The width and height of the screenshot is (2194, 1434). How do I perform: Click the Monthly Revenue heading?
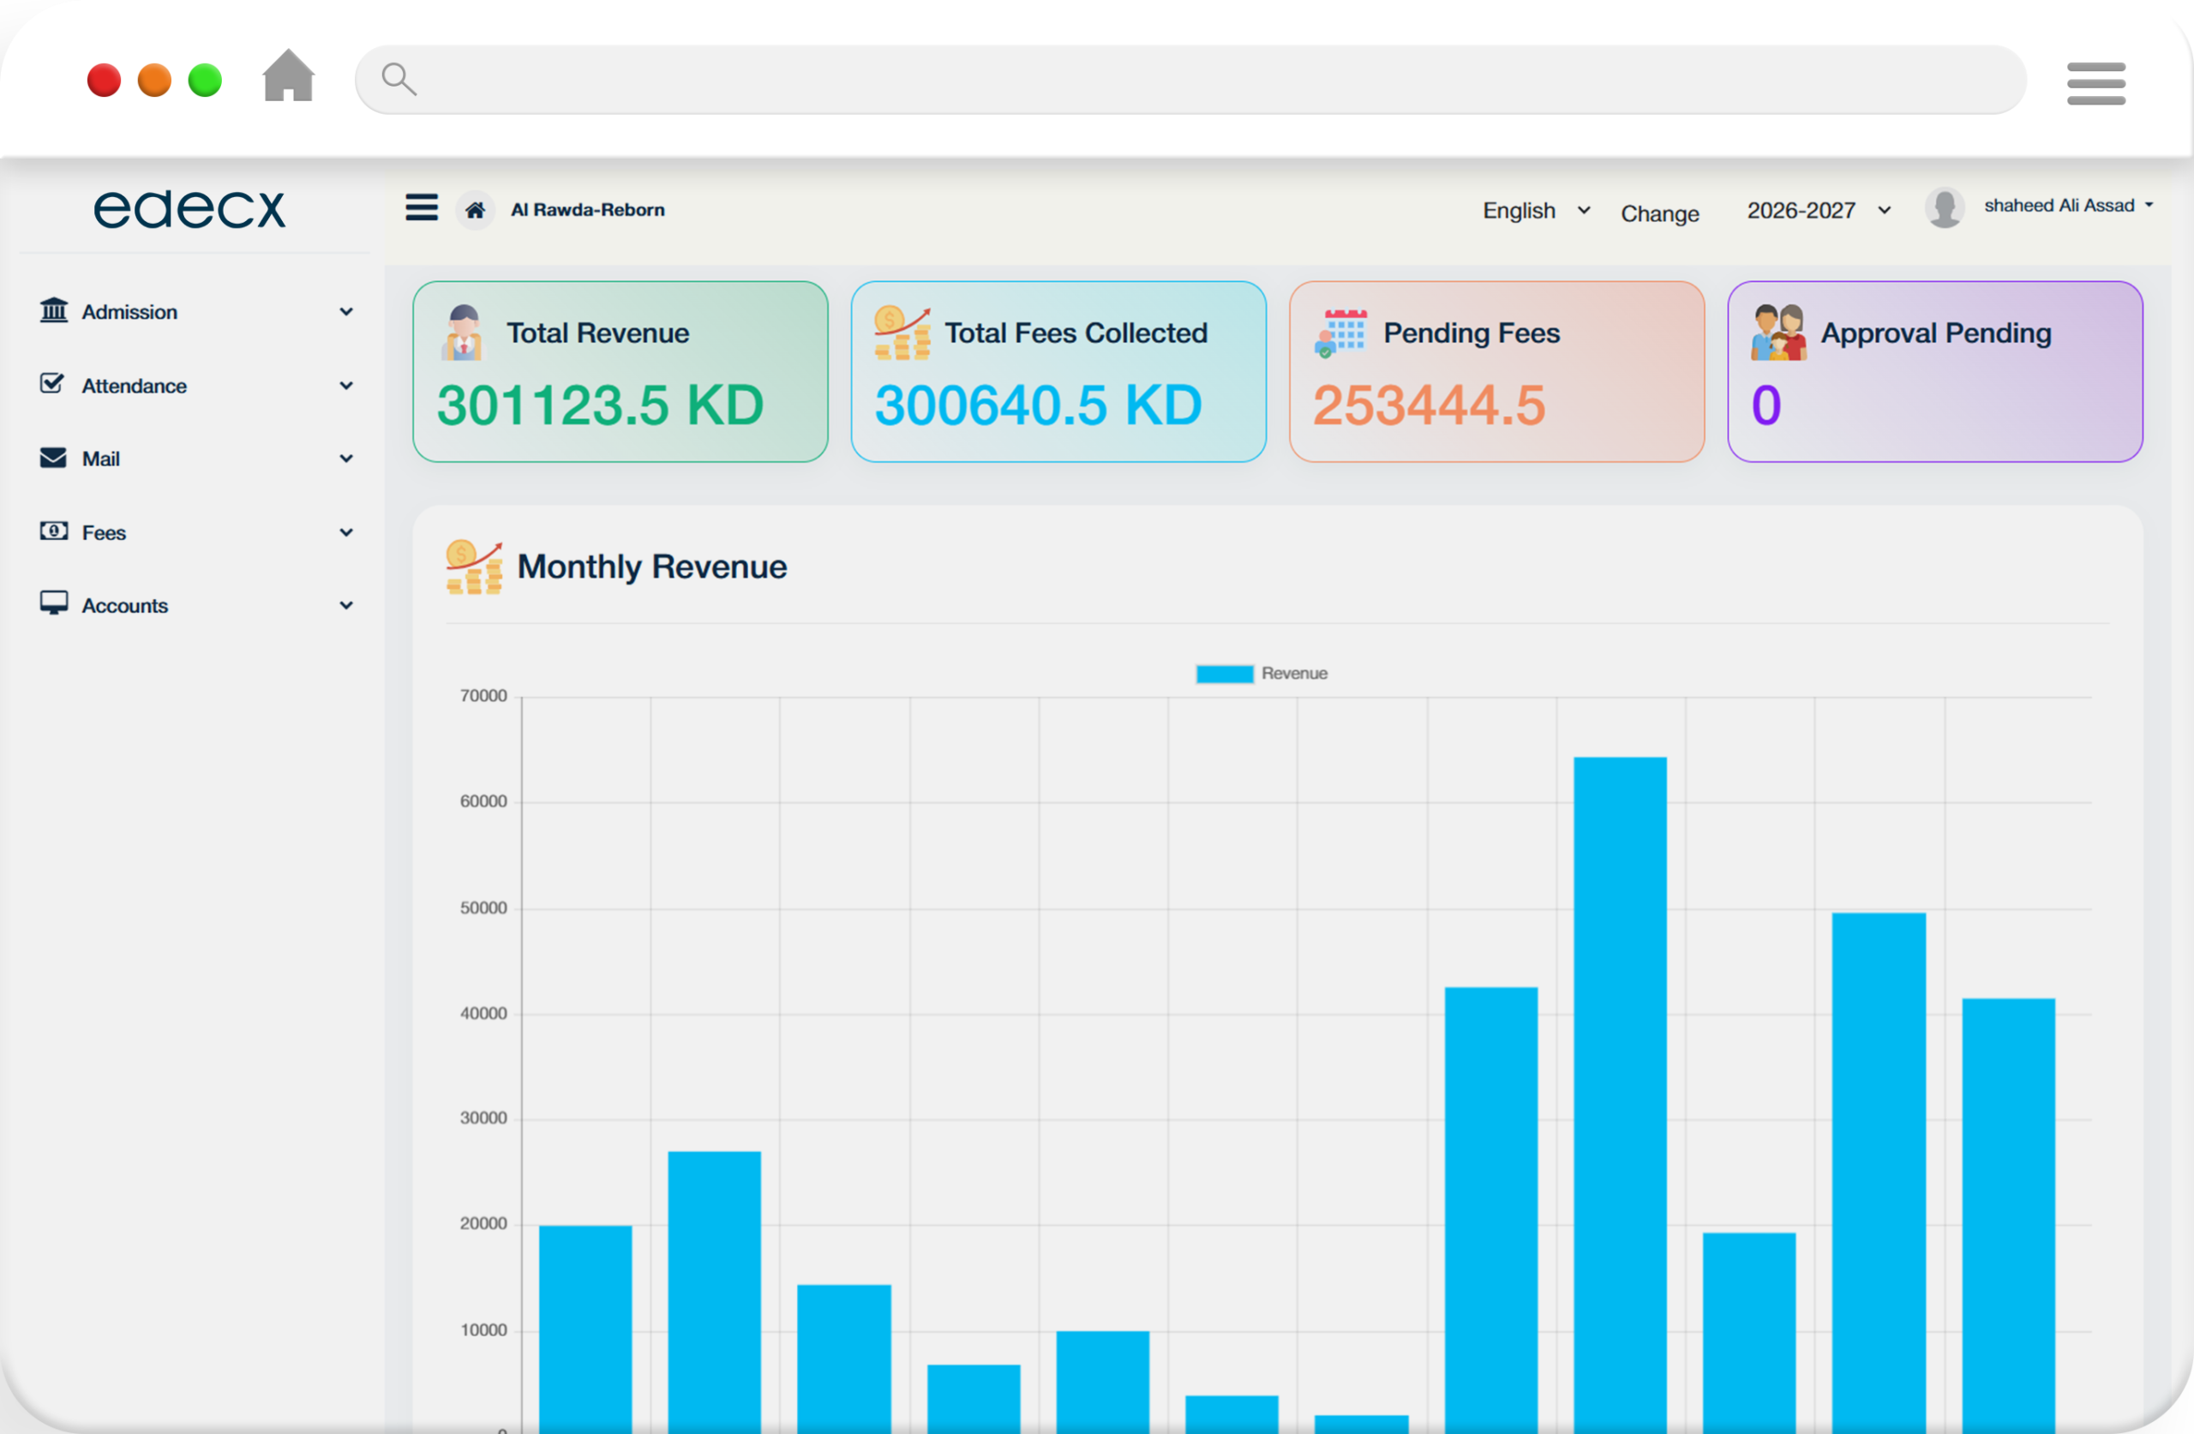pyautogui.click(x=651, y=567)
